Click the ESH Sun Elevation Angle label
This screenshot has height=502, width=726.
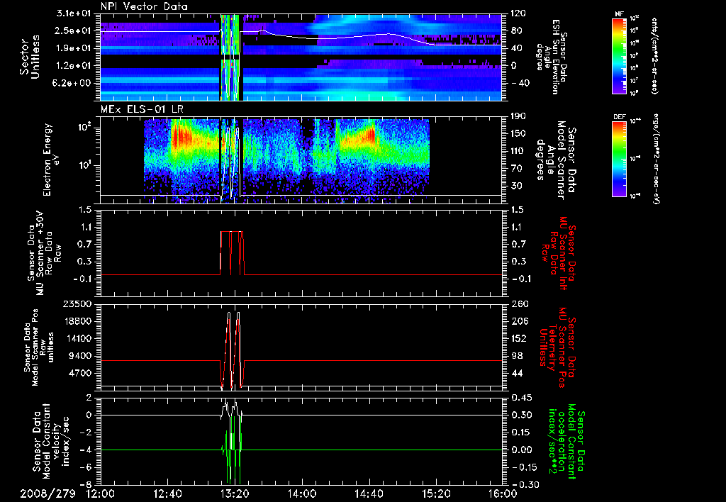pos(552,55)
